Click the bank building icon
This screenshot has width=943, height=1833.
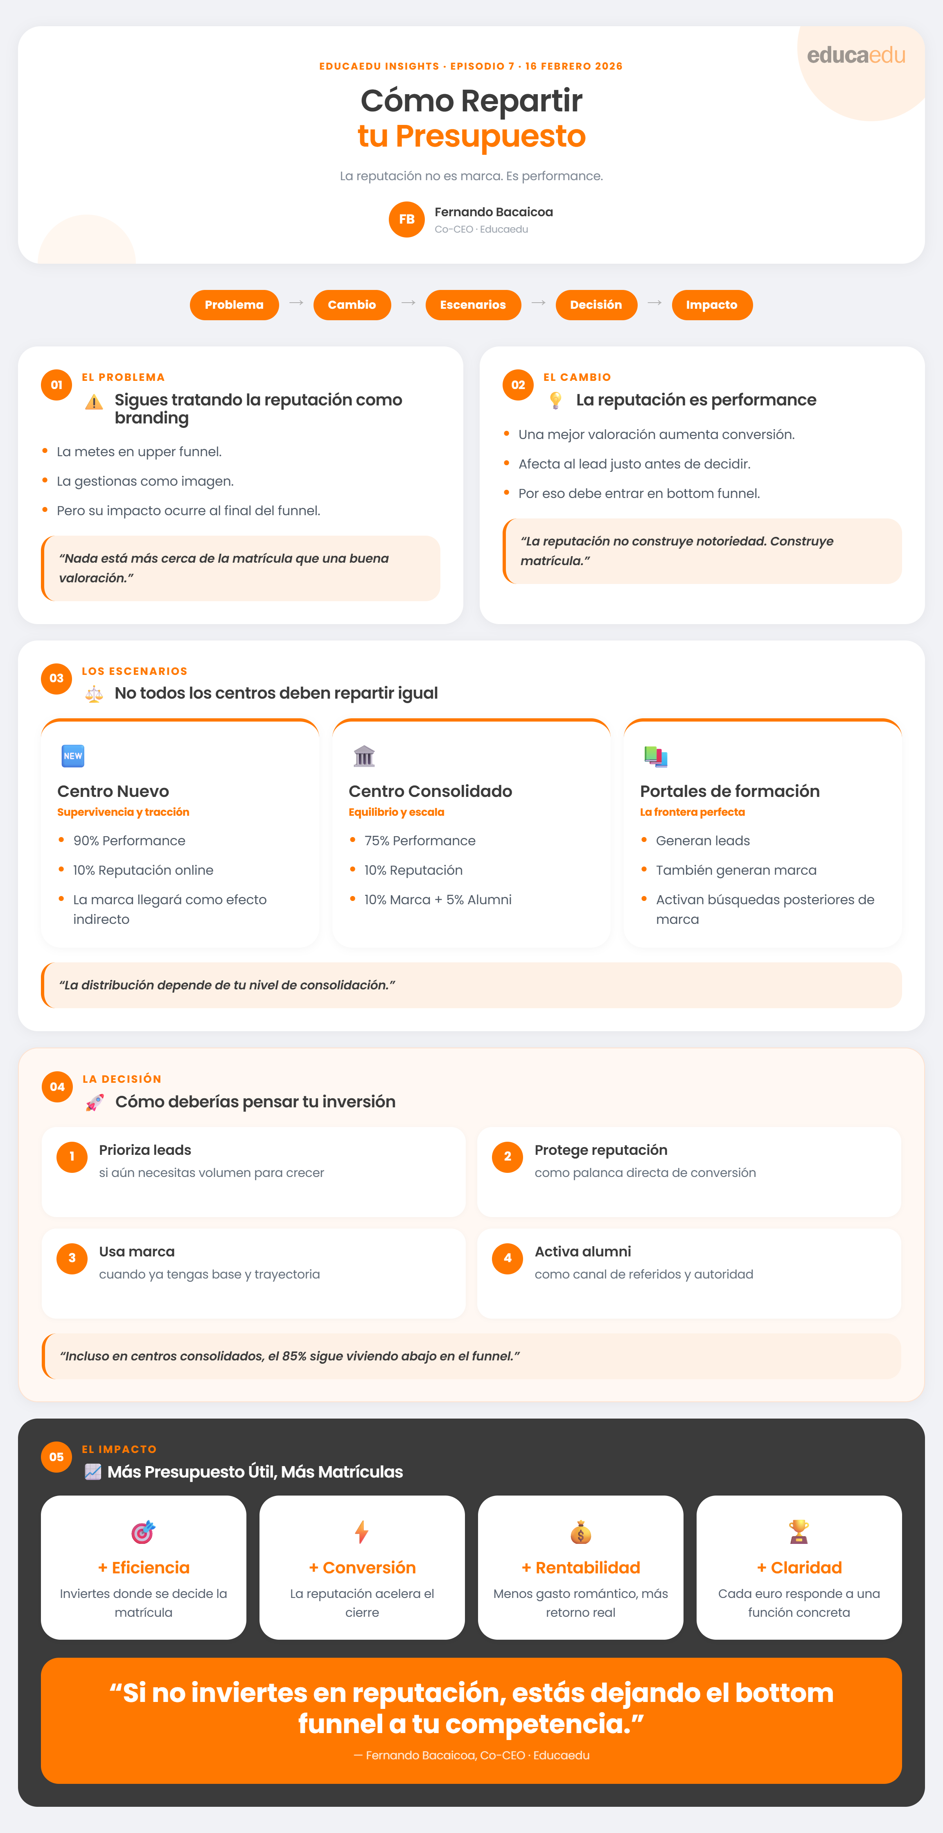click(x=364, y=756)
